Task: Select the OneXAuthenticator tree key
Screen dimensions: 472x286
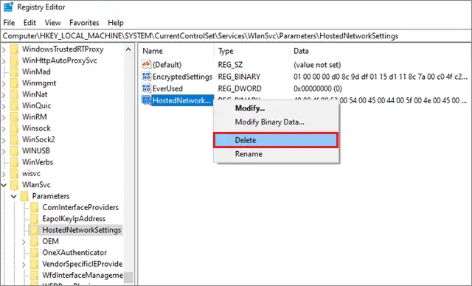Action: tap(74, 253)
